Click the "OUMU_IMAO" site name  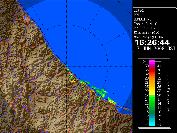pos(143,19)
